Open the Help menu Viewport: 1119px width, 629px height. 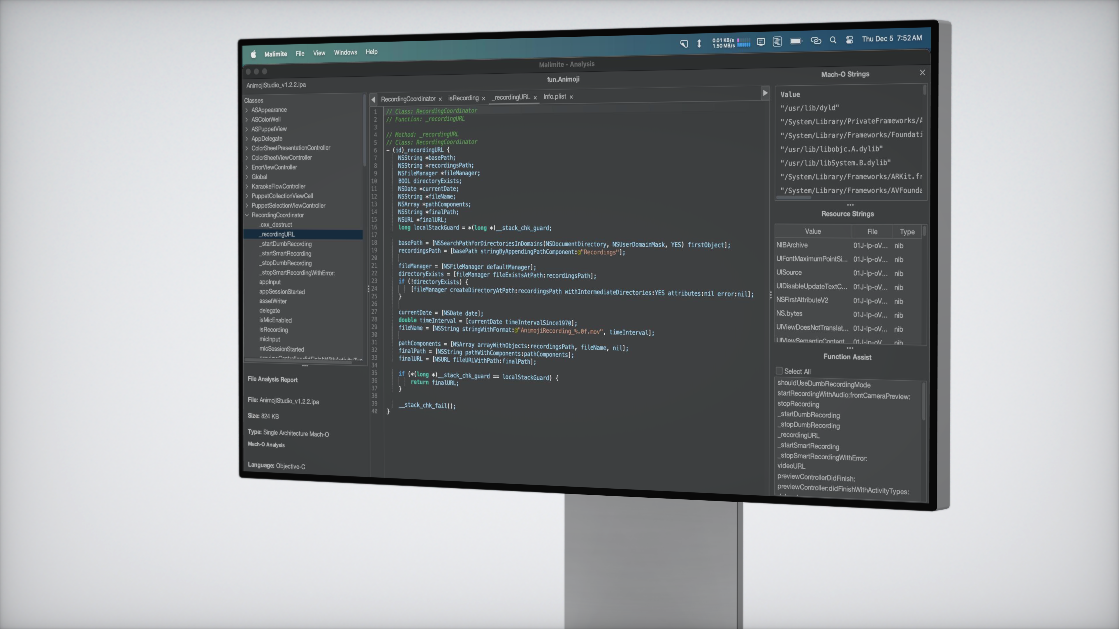pos(372,52)
